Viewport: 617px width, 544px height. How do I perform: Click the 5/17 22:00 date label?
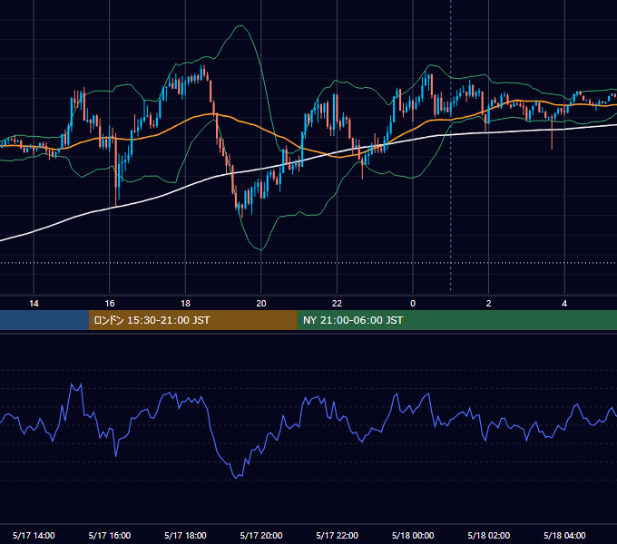(x=338, y=535)
